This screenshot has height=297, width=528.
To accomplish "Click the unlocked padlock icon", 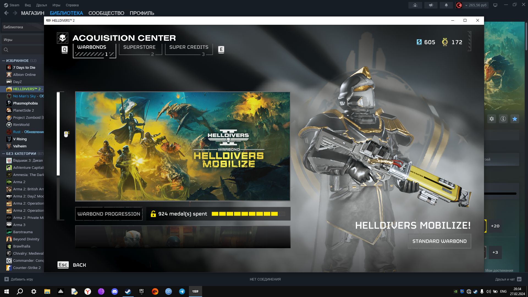I will tap(153, 214).
